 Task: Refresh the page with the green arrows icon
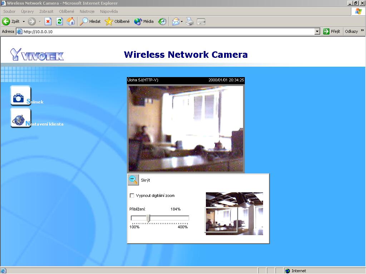[60, 21]
